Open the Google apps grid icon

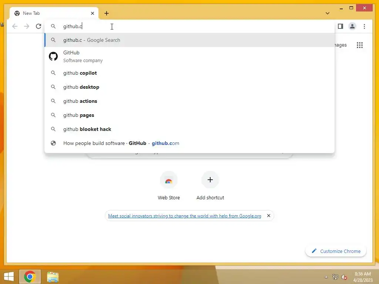360,45
